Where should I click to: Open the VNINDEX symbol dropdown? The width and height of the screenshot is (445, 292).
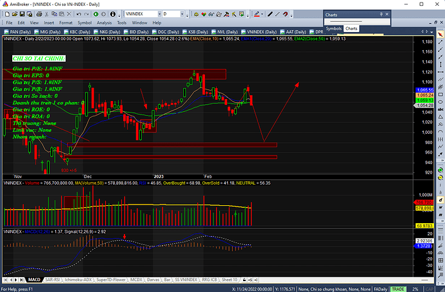coord(159,14)
